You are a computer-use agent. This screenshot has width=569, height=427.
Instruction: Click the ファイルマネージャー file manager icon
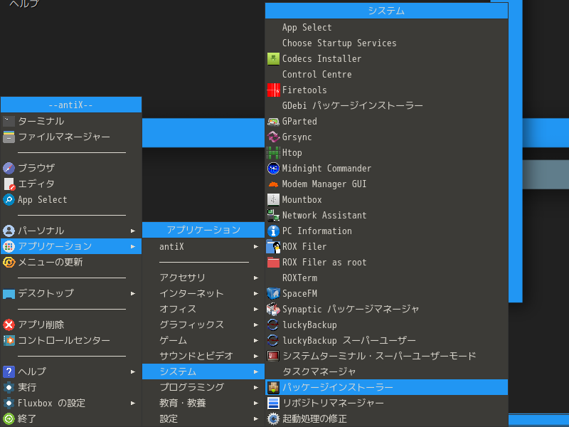9,137
